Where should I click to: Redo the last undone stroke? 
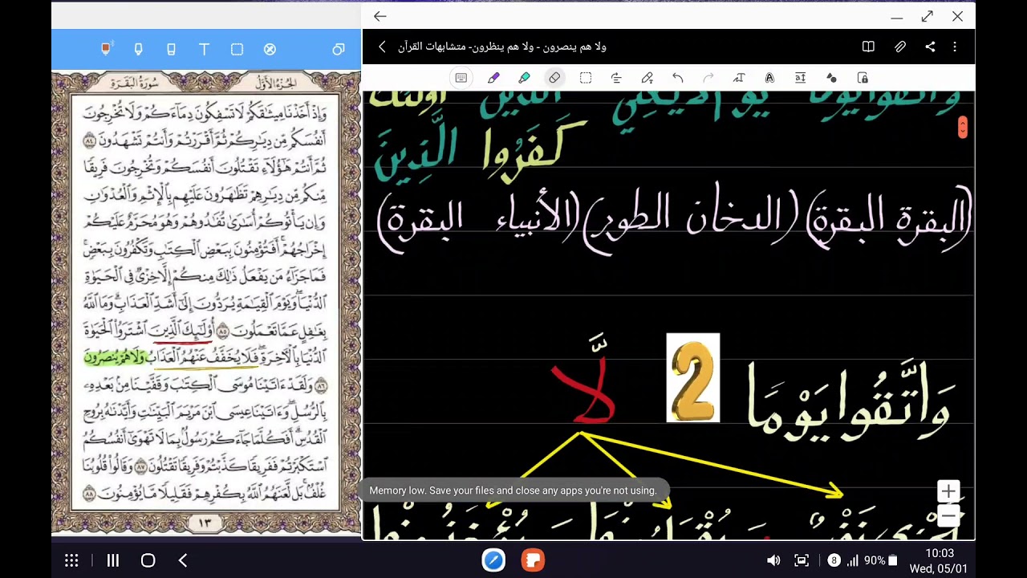click(708, 78)
